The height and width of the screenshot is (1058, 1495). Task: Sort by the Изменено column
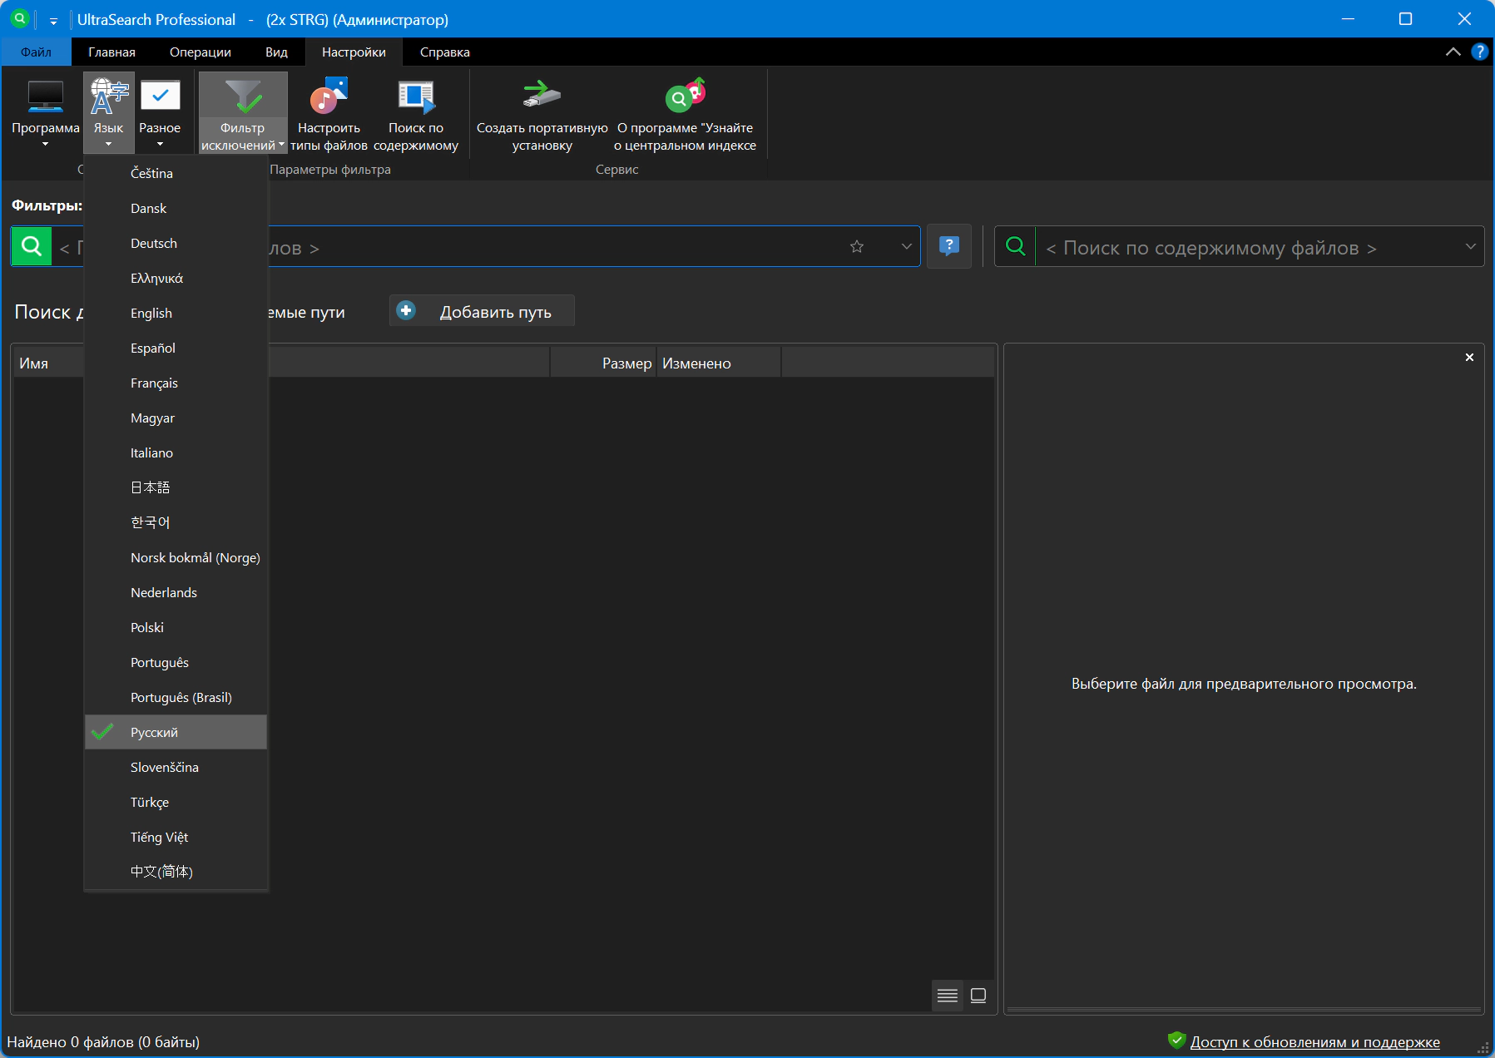pyautogui.click(x=719, y=363)
